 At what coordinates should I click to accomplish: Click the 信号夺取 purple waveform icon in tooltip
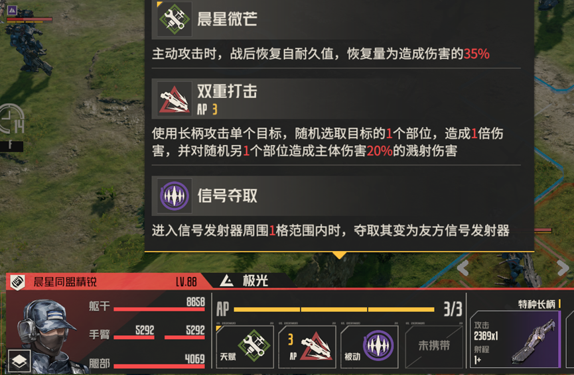click(175, 196)
